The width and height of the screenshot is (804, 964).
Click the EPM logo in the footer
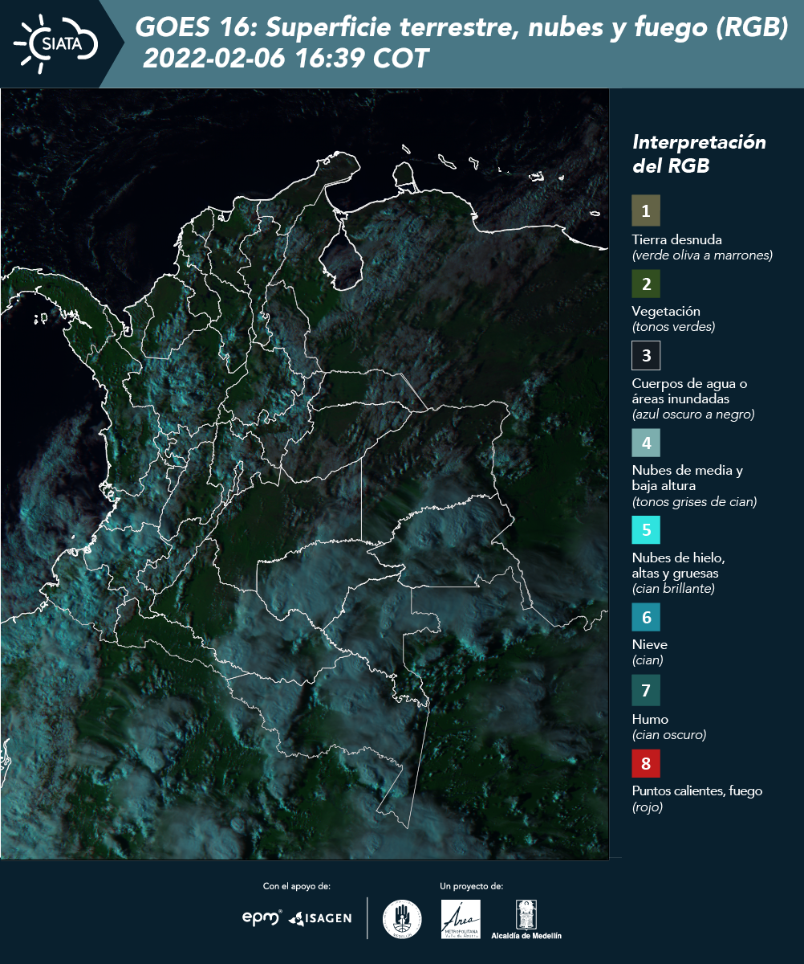pyautogui.click(x=262, y=918)
